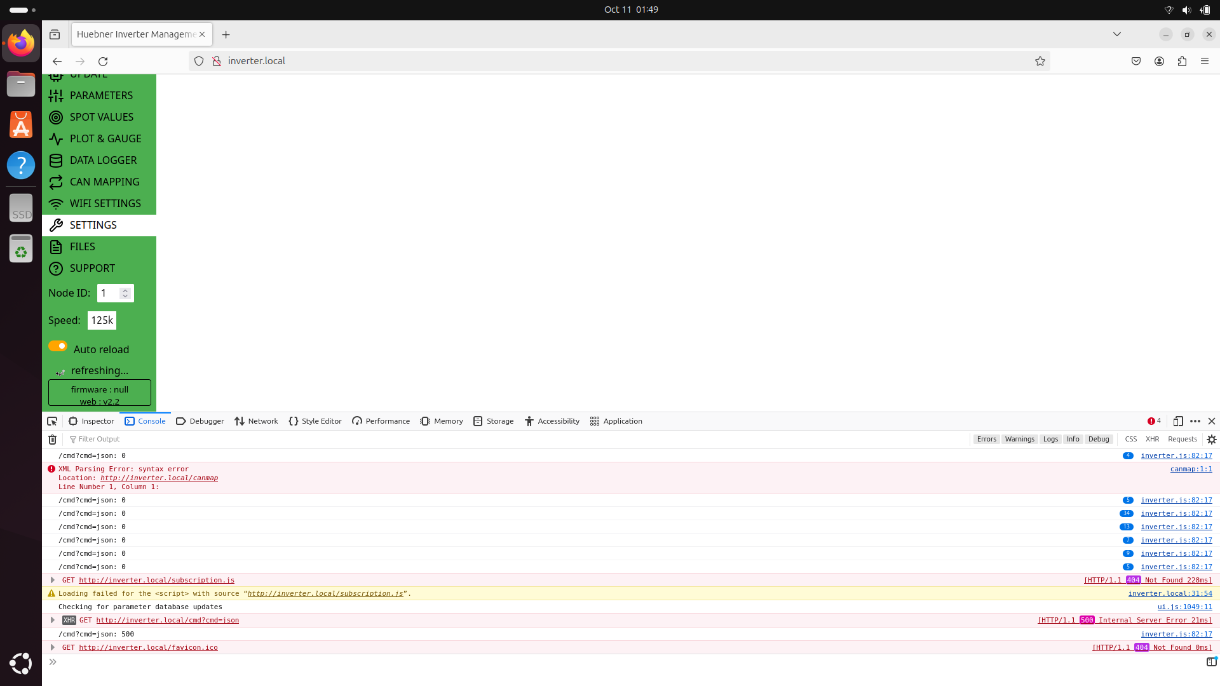Open CAN Mapping from the sidebar

tap(104, 182)
